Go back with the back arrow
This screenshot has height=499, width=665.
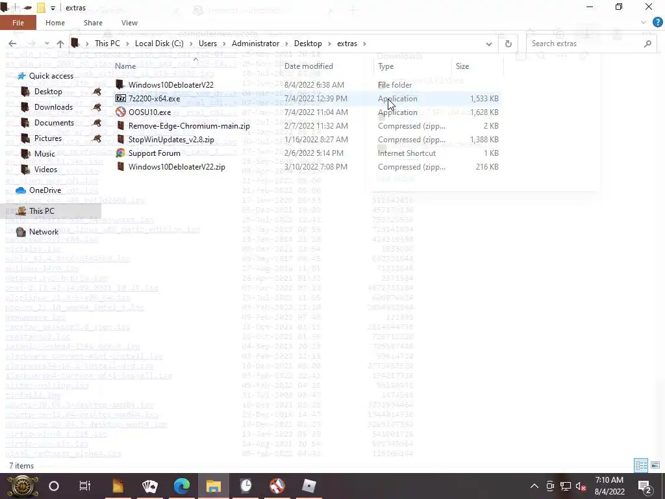[x=12, y=44]
